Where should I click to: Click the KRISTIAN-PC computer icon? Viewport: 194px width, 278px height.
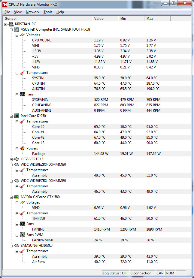pyautogui.click(x=11, y=24)
